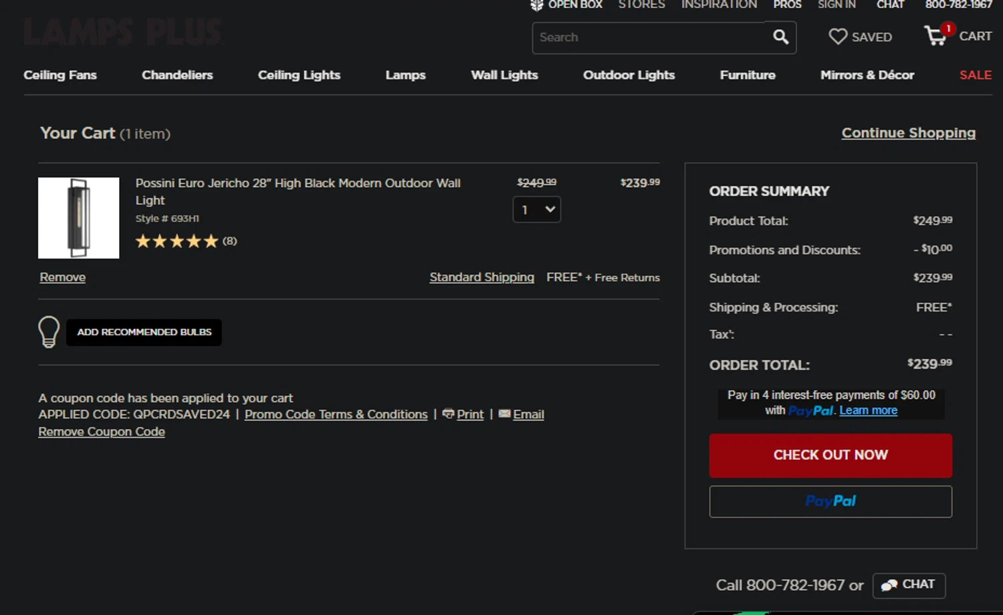Click the Inspiration link
Screen dimensions: 1003x615
tap(719, 5)
